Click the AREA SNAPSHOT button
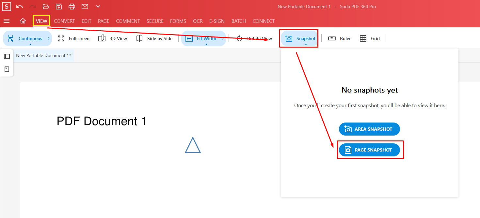The width and height of the screenshot is (480, 218). pyautogui.click(x=369, y=129)
